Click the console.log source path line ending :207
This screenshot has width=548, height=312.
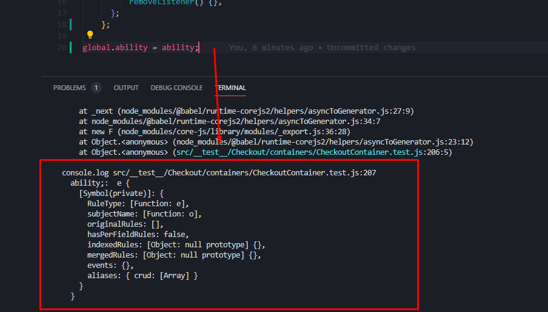coord(219,173)
